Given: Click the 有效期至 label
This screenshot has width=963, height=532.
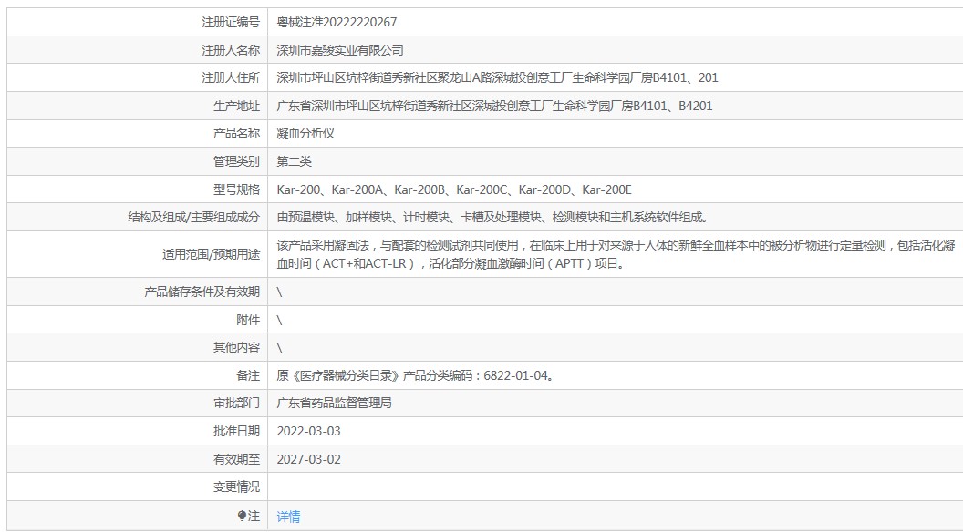Looking at the screenshot, I should point(236,460).
